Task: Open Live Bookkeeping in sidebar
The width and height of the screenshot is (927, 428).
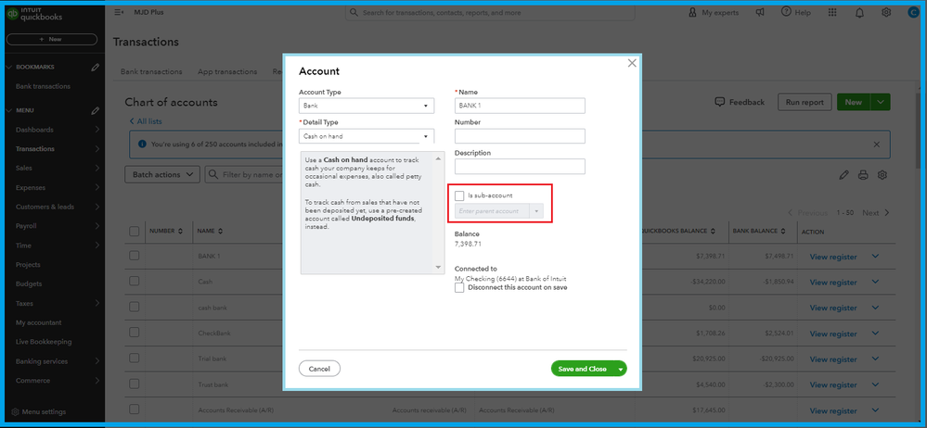Action: point(44,342)
